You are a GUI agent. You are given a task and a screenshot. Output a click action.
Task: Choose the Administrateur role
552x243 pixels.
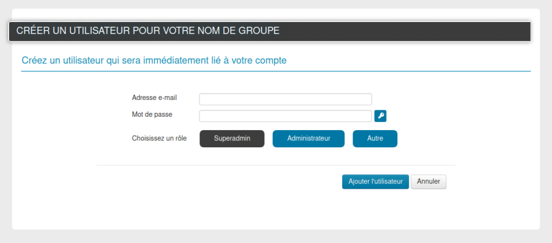pyautogui.click(x=309, y=138)
